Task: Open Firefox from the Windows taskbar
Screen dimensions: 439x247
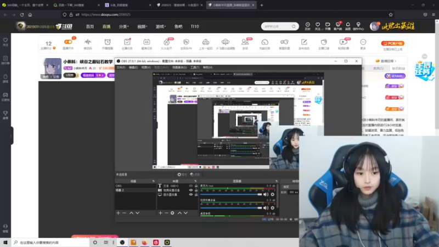Action: click(144, 243)
